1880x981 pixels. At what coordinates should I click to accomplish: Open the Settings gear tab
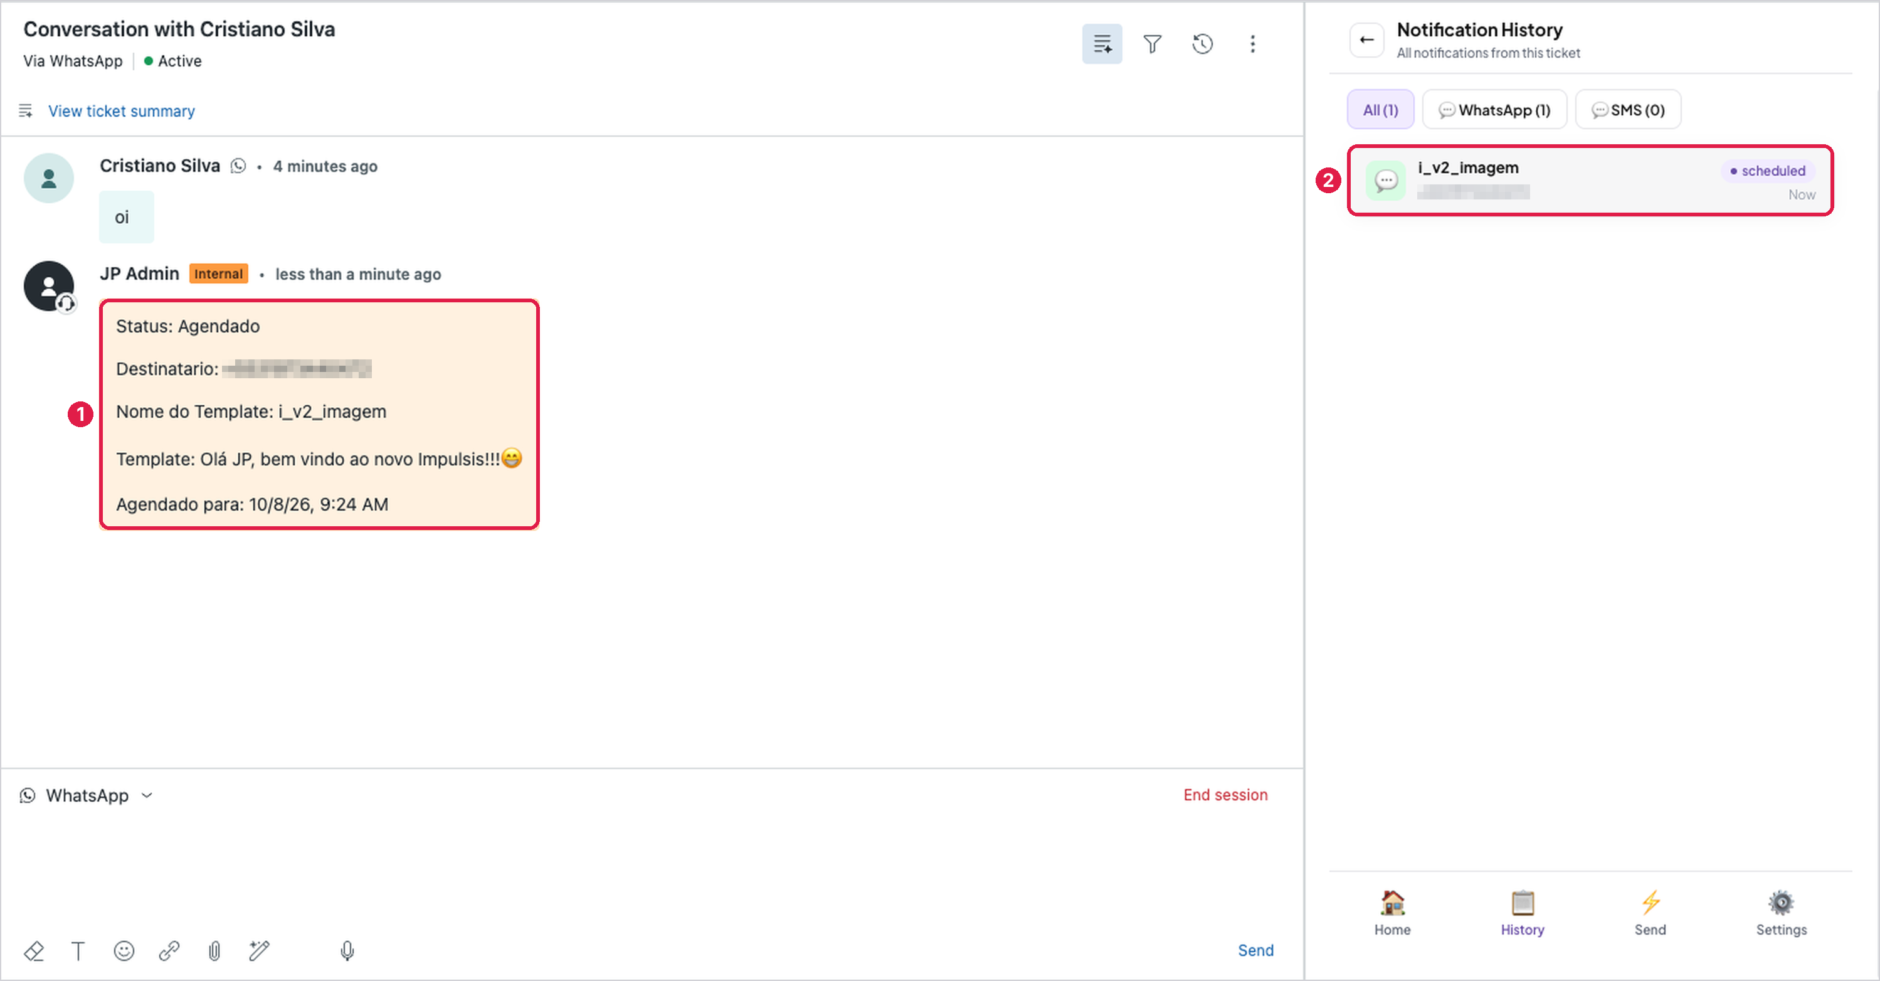point(1781,913)
